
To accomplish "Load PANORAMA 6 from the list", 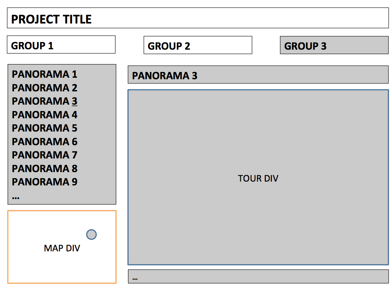I will tap(44, 142).
